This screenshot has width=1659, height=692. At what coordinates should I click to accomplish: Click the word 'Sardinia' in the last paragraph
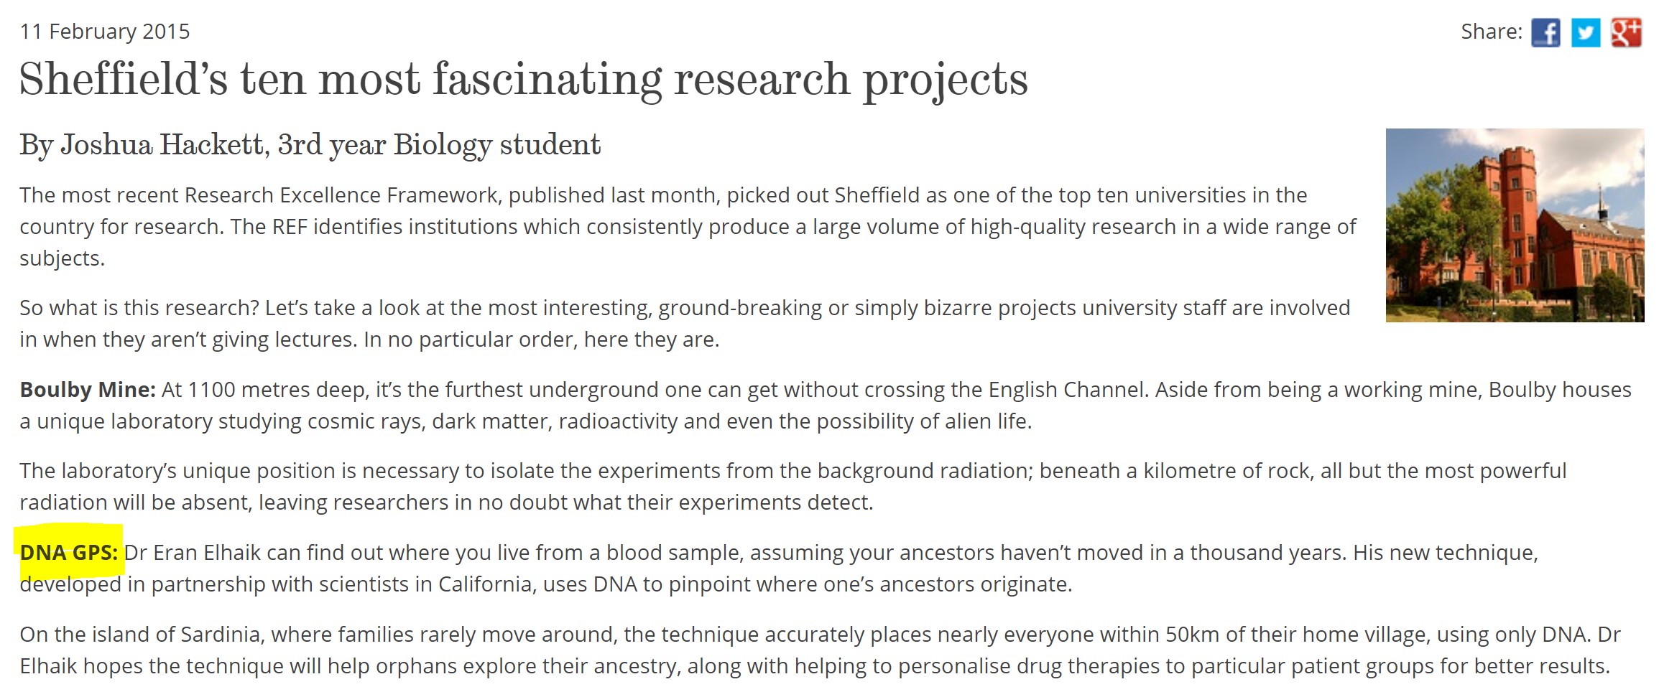[220, 635]
